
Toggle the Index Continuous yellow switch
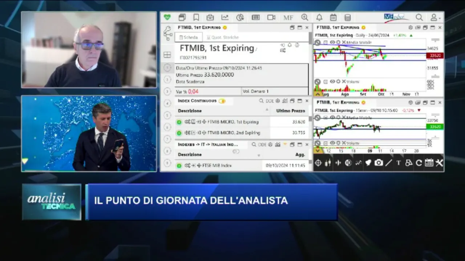pos(222,101)
